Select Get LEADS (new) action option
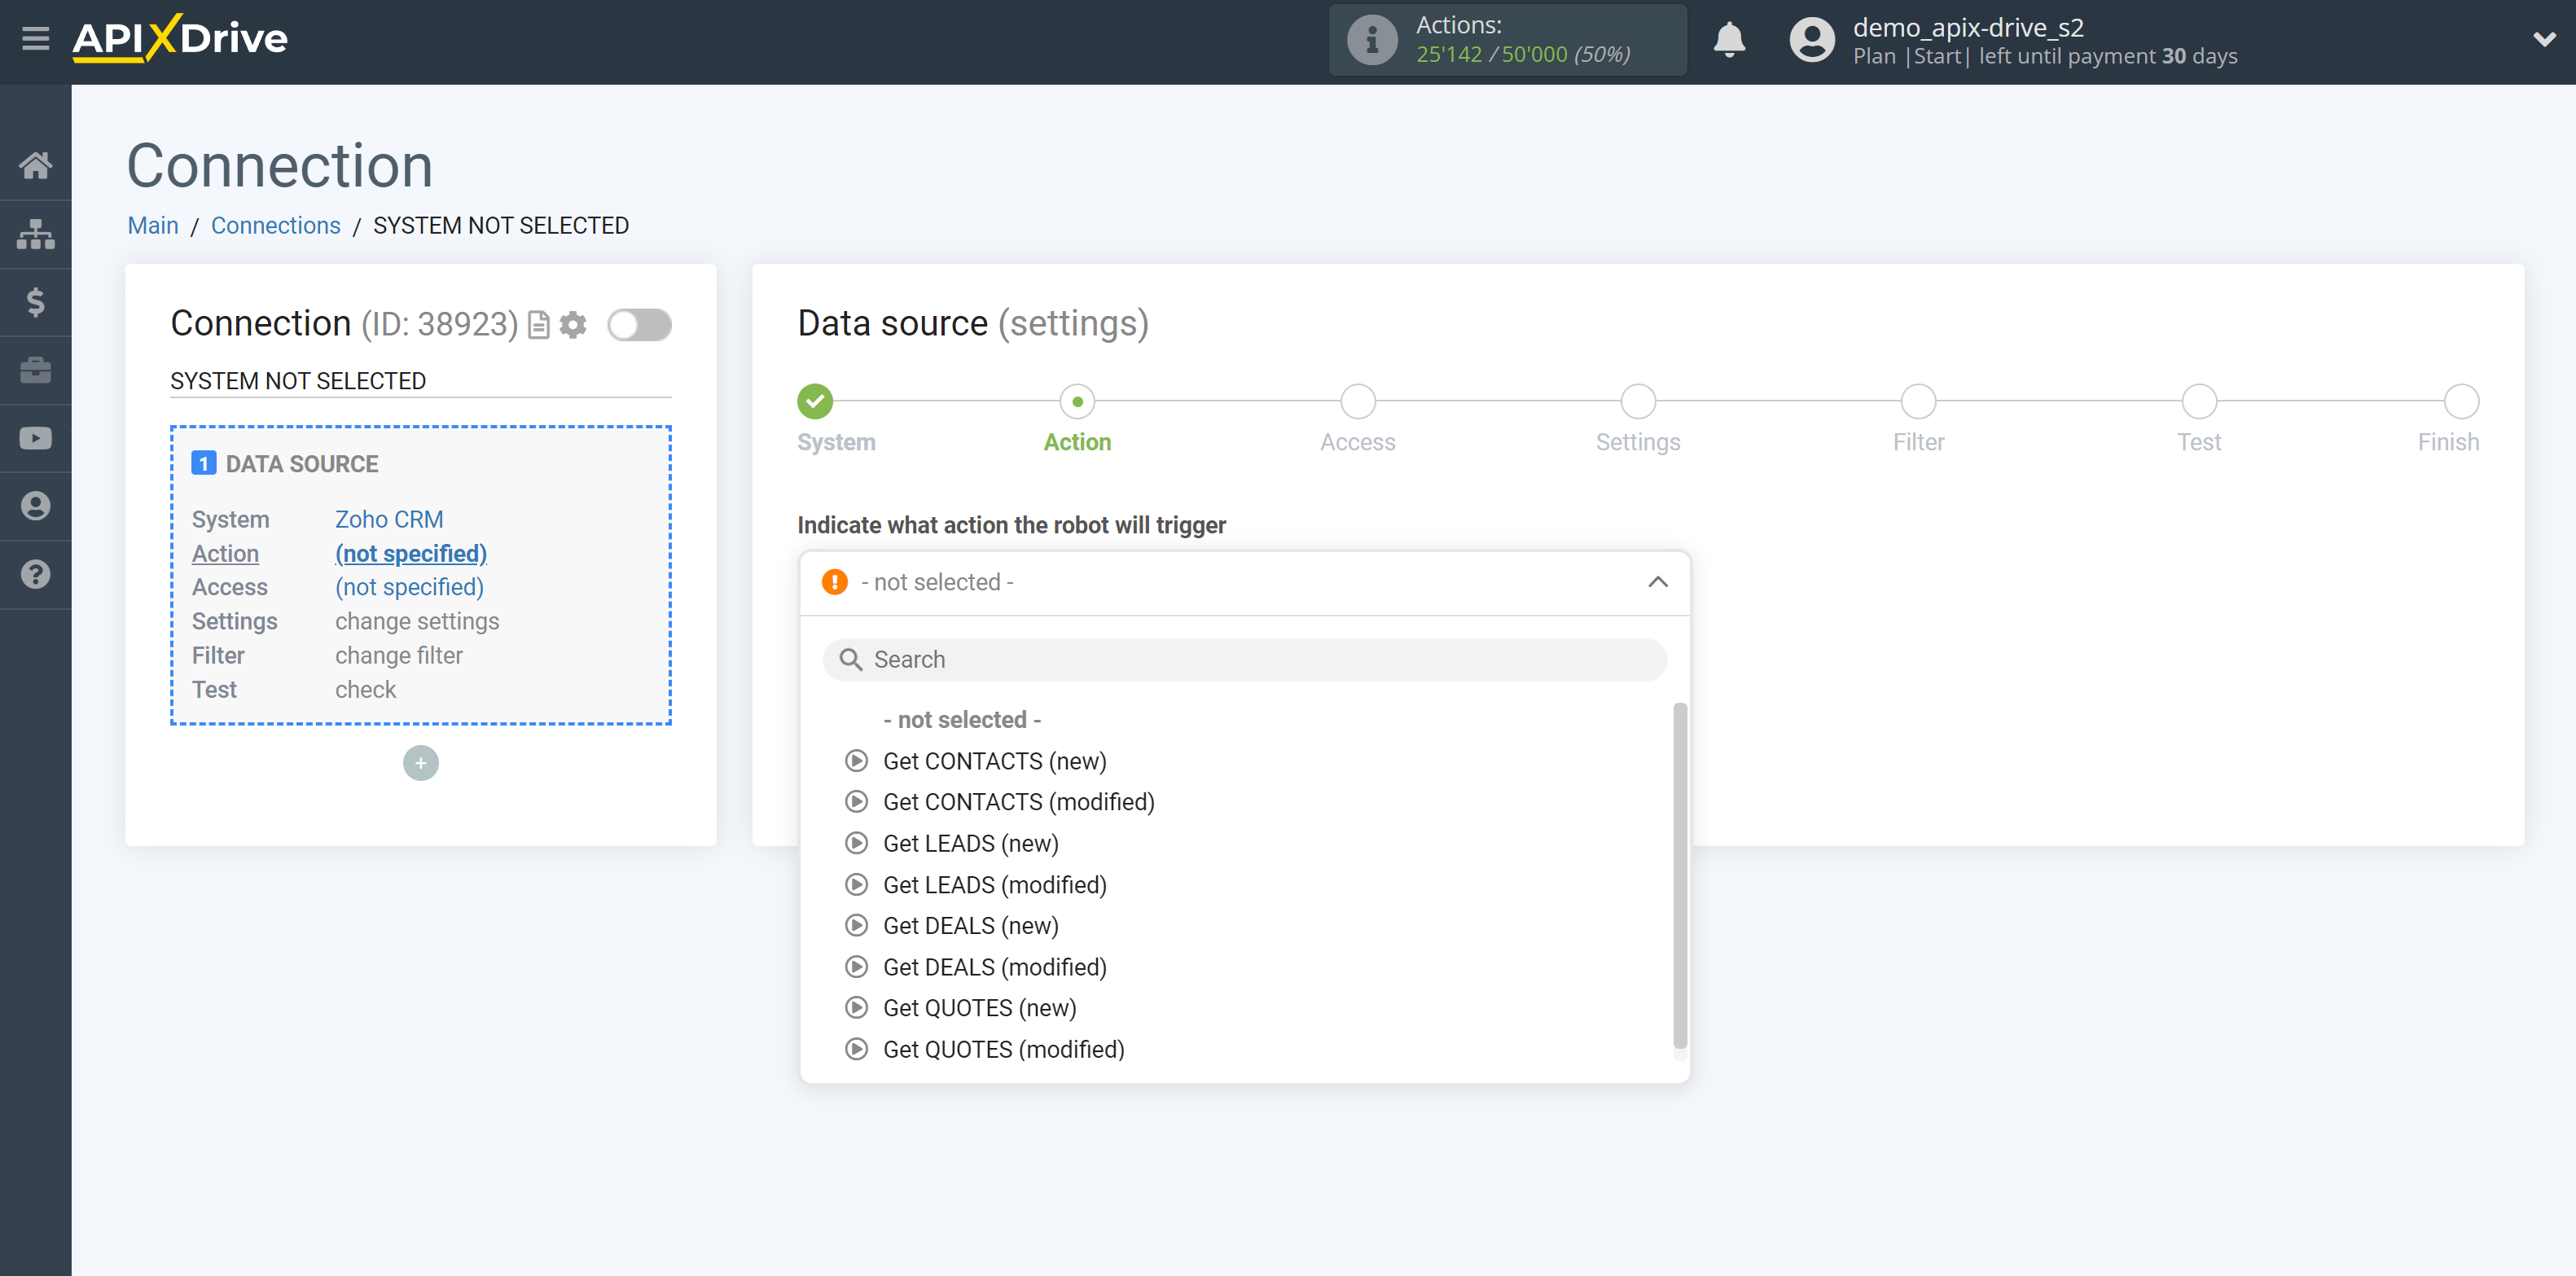Image resolution: width=2576 pixels, height=1276 pixels. pyautogui.click(x=969, y=843)
